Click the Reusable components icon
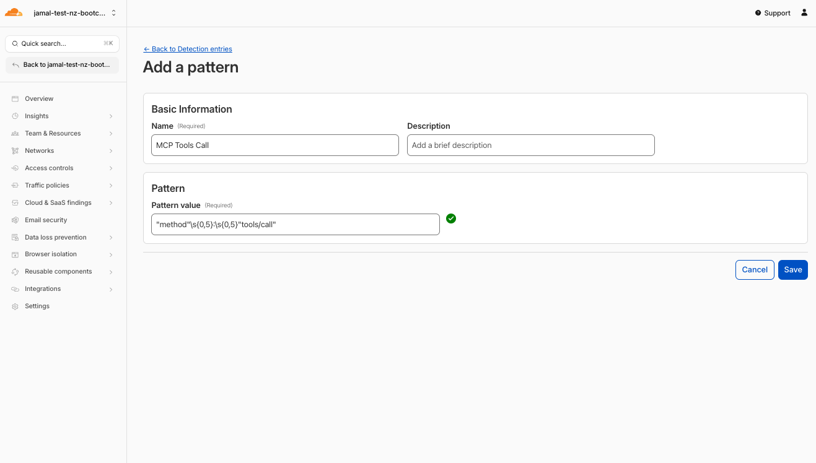Image resolution: width=816 pixels, height=463 pixels. pos(15,272)
